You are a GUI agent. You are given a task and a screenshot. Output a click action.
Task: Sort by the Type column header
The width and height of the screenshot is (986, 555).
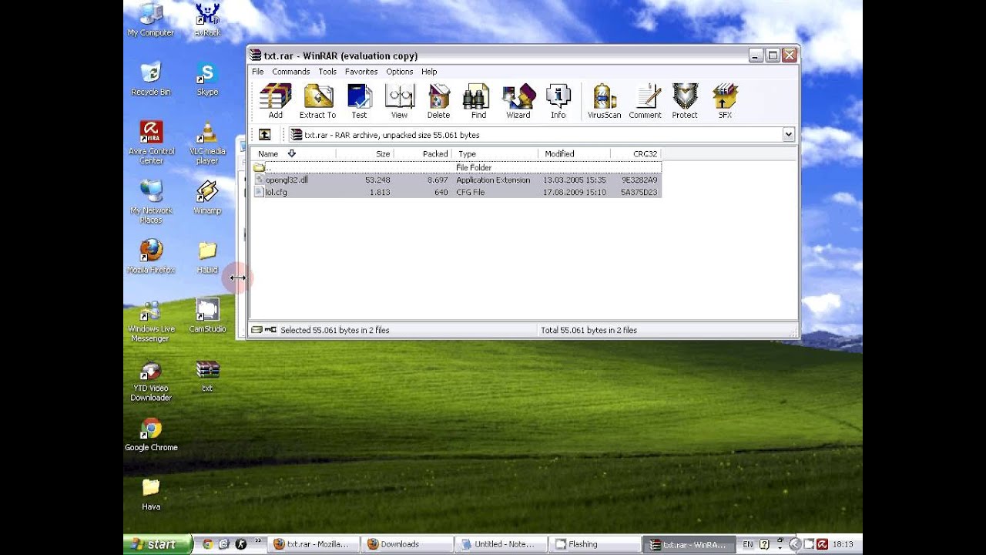[495, 154]
